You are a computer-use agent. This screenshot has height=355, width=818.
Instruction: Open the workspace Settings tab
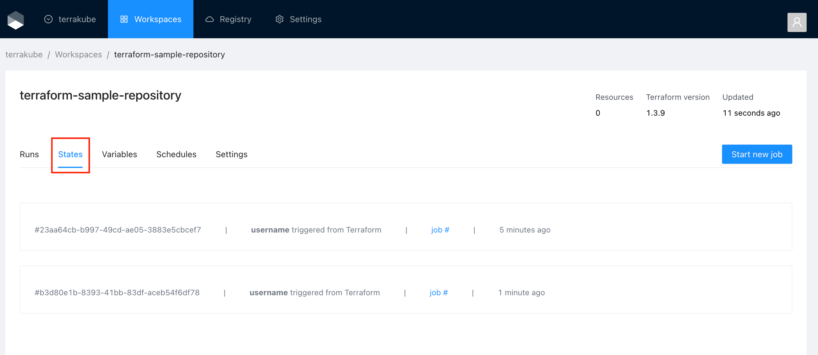pos(231,154)
